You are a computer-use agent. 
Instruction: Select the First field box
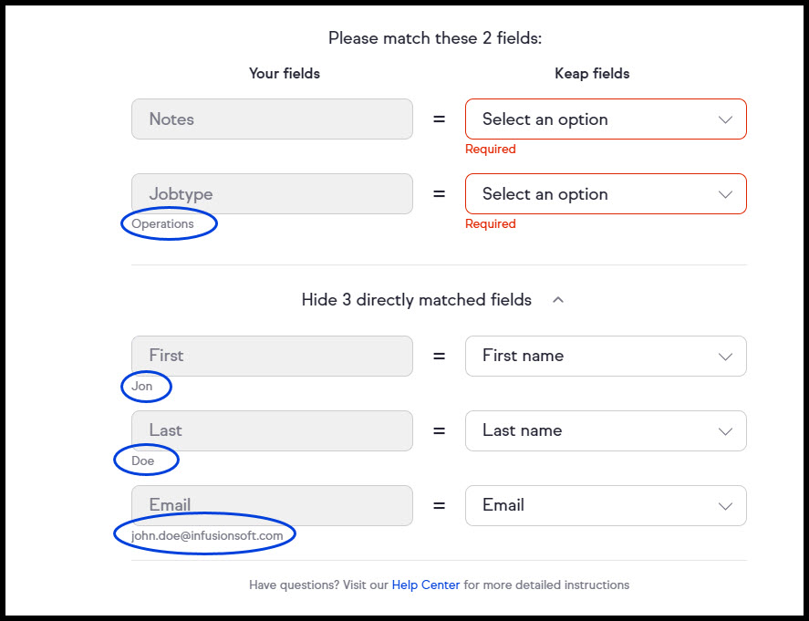point(272,356)
